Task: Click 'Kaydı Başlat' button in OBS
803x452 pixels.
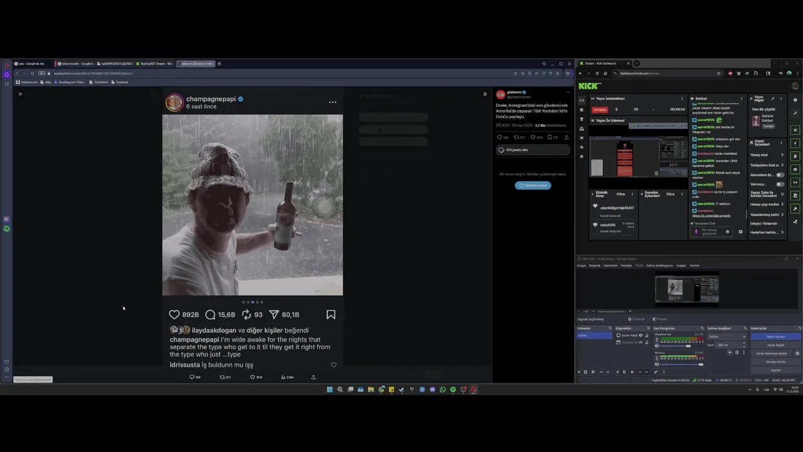Action: (775, 345)
